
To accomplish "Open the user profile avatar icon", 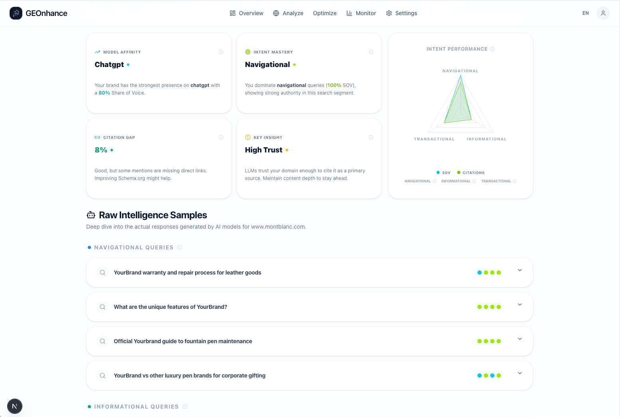I will (x=603, y=13).
